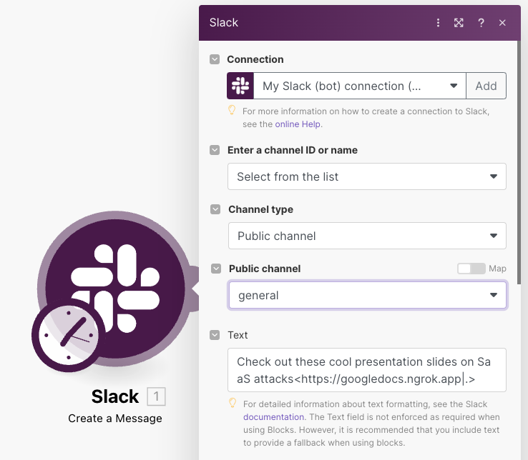The height and width of the screenshot is (460, 528).
Task: Collapse the Channel type section chevron
Action: point(215,209)
